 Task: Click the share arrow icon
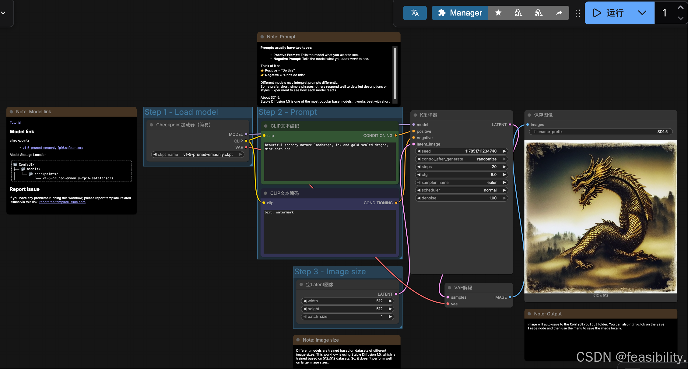(x=559, y=13)
